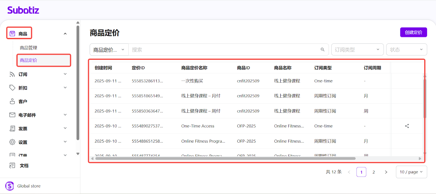Click the 文档 documentation icon
The height and width of the screenshot is (194, 436).
[x=12, y=165]
